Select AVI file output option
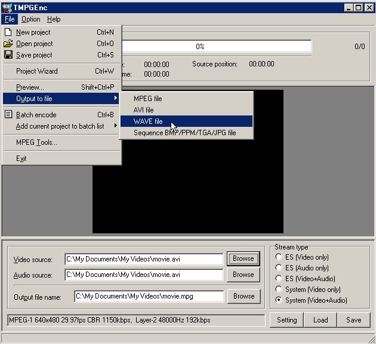Screen dimensions: 376x344 coord(186,110)
